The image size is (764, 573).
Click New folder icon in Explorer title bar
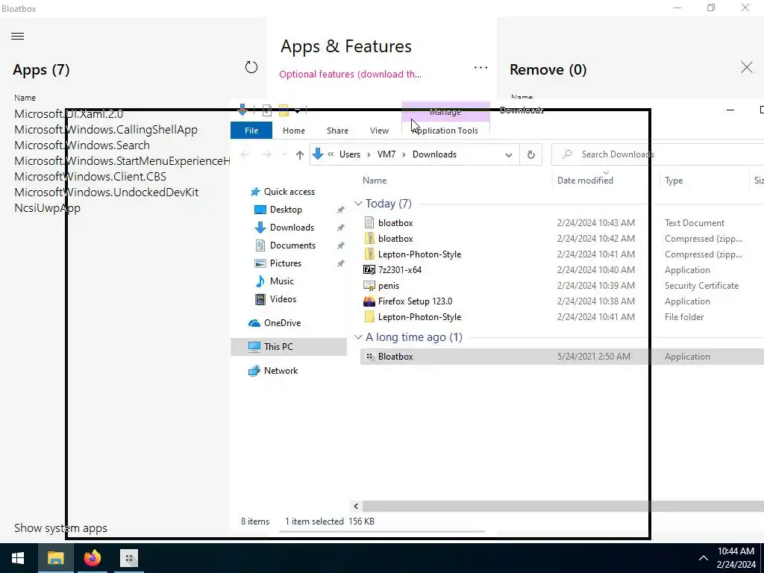(x=284, y=110)
